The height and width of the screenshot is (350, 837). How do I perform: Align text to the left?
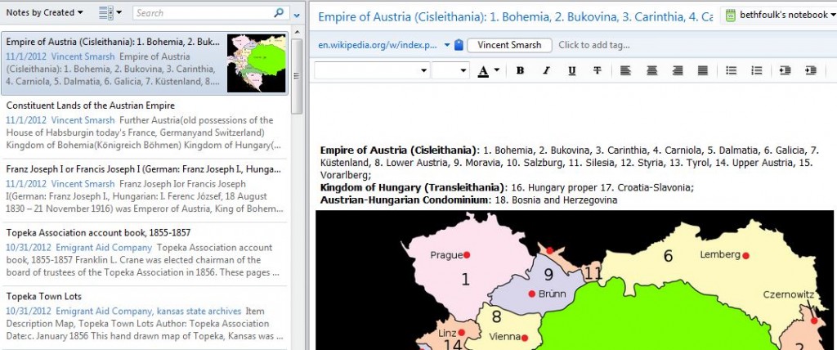pos(625,70)
